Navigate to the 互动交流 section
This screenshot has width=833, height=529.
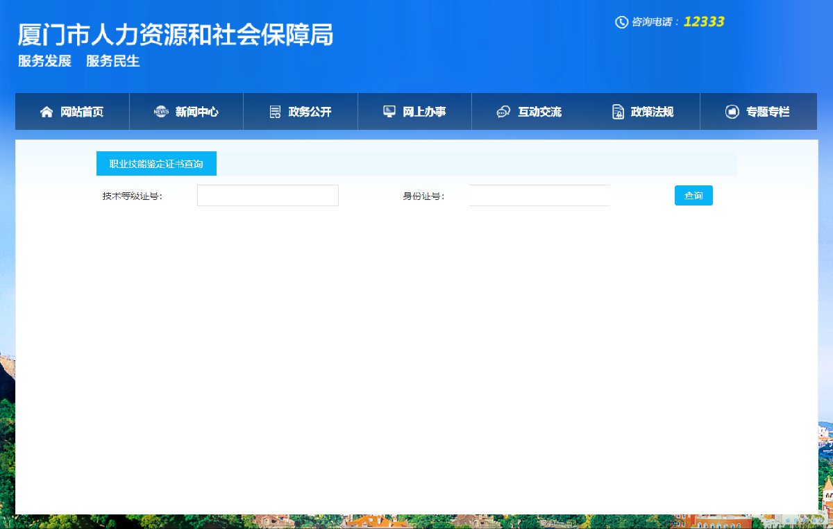pyautogui.click(x=539, y=112)
